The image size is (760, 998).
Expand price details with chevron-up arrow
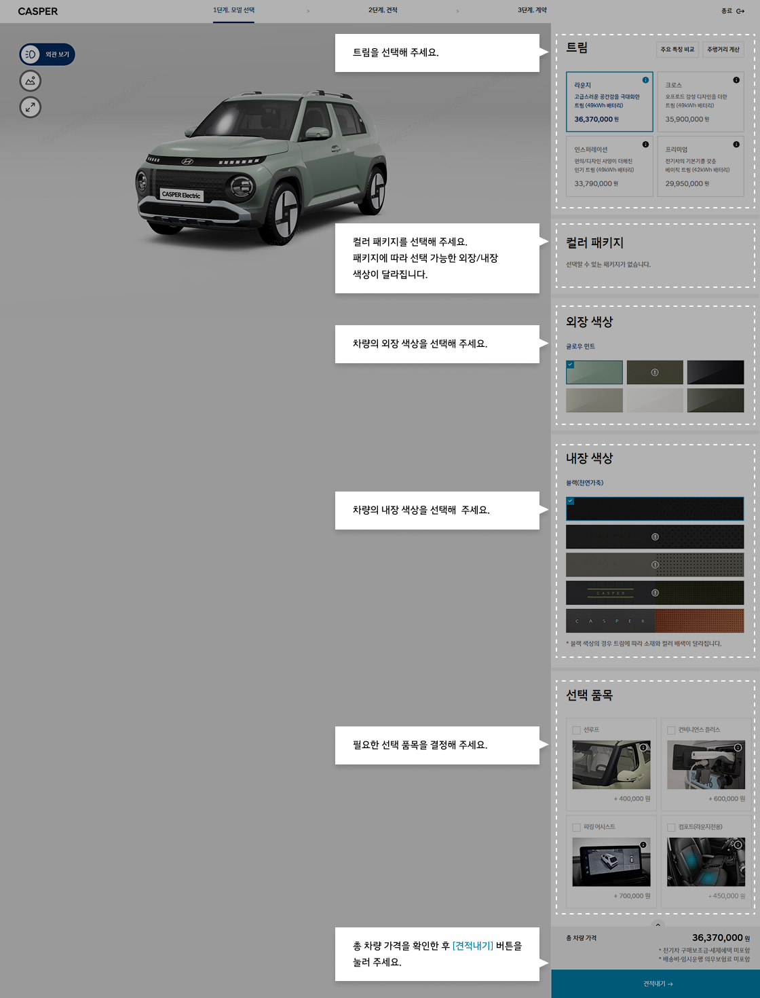657,925
